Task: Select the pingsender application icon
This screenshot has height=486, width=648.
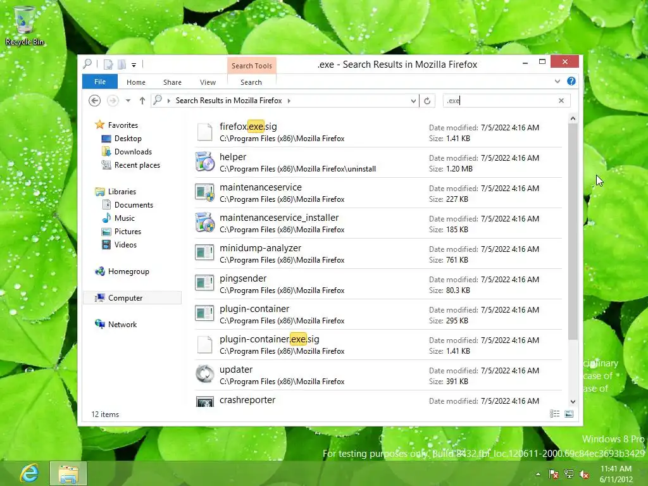Action: 204,283
